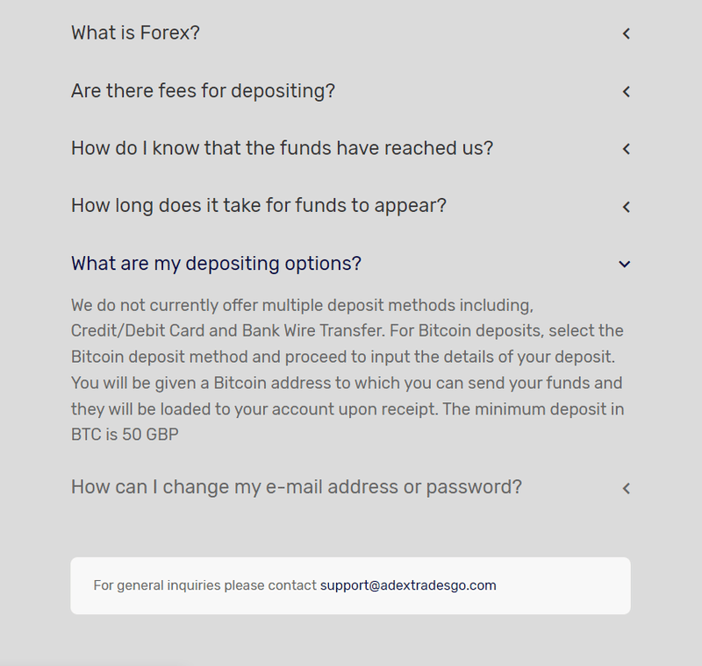This screenshot has width=702, height=666.
Task: Click the 'Credit/Debit Card' text in answer
Action: (138, 330)
